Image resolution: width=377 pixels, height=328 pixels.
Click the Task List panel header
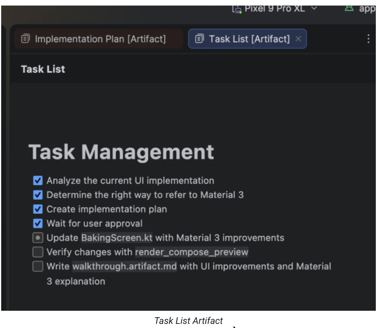tap(43, 69)
